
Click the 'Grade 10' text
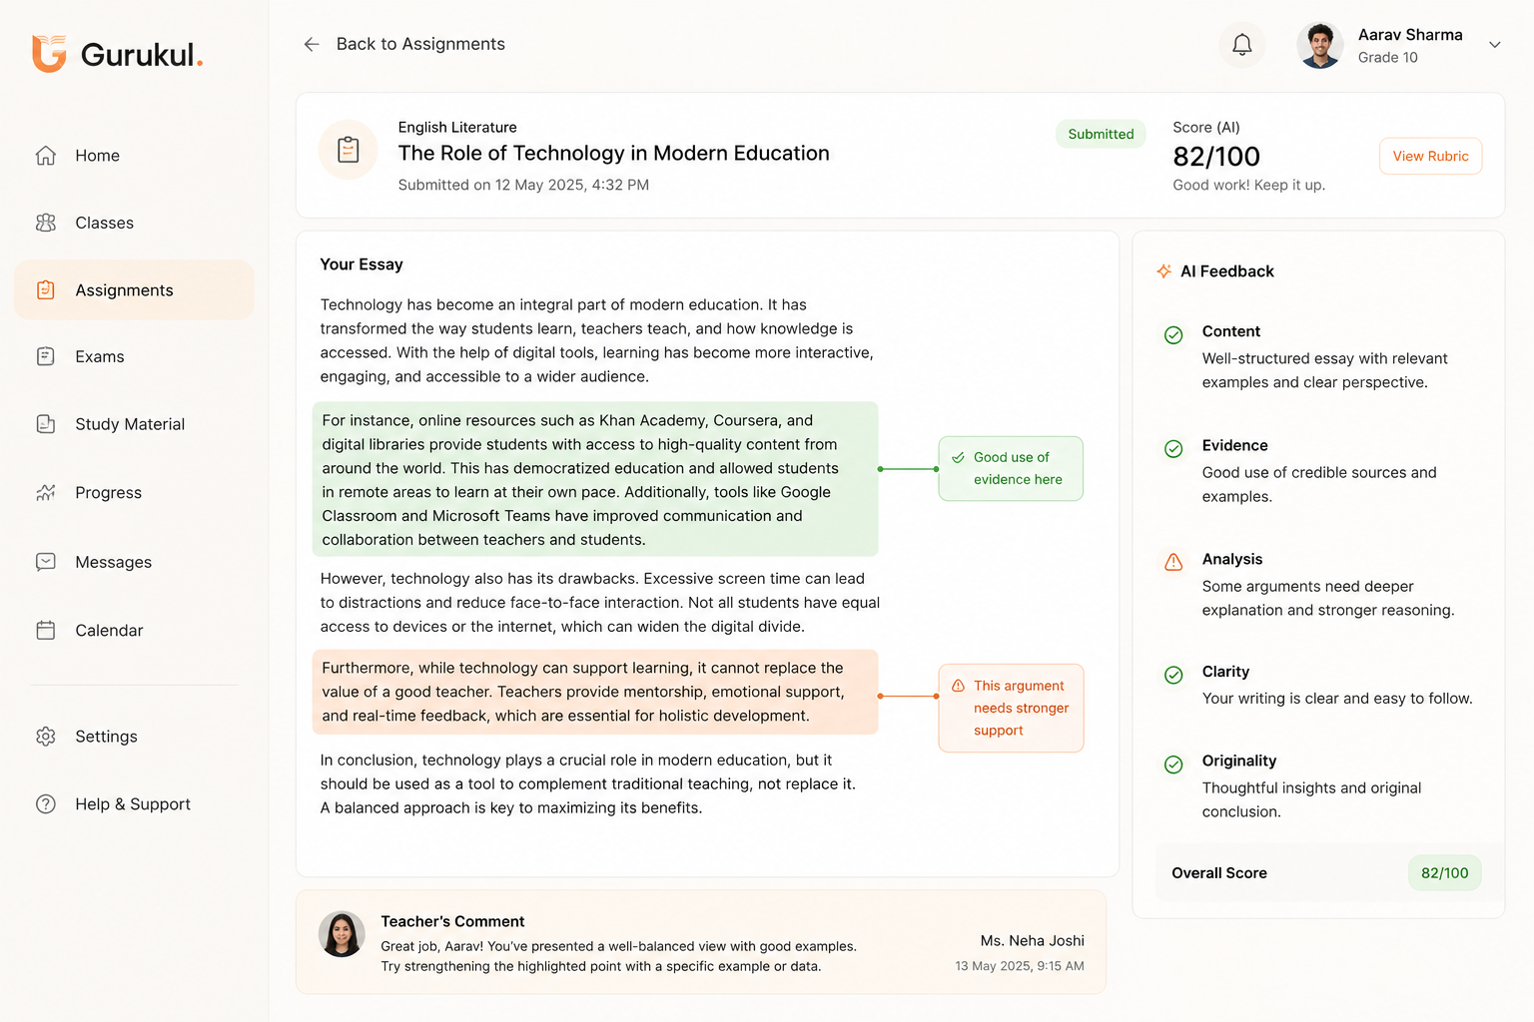point(1387,58)
